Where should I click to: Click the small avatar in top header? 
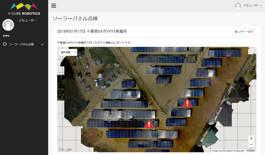point(238,6)
